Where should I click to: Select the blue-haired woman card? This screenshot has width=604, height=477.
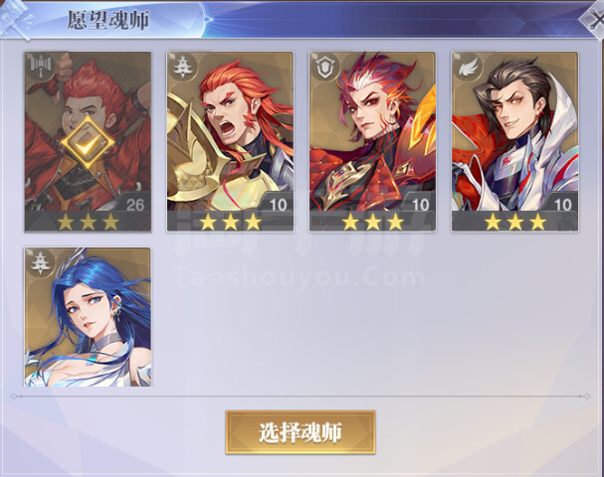pos(88,317)
